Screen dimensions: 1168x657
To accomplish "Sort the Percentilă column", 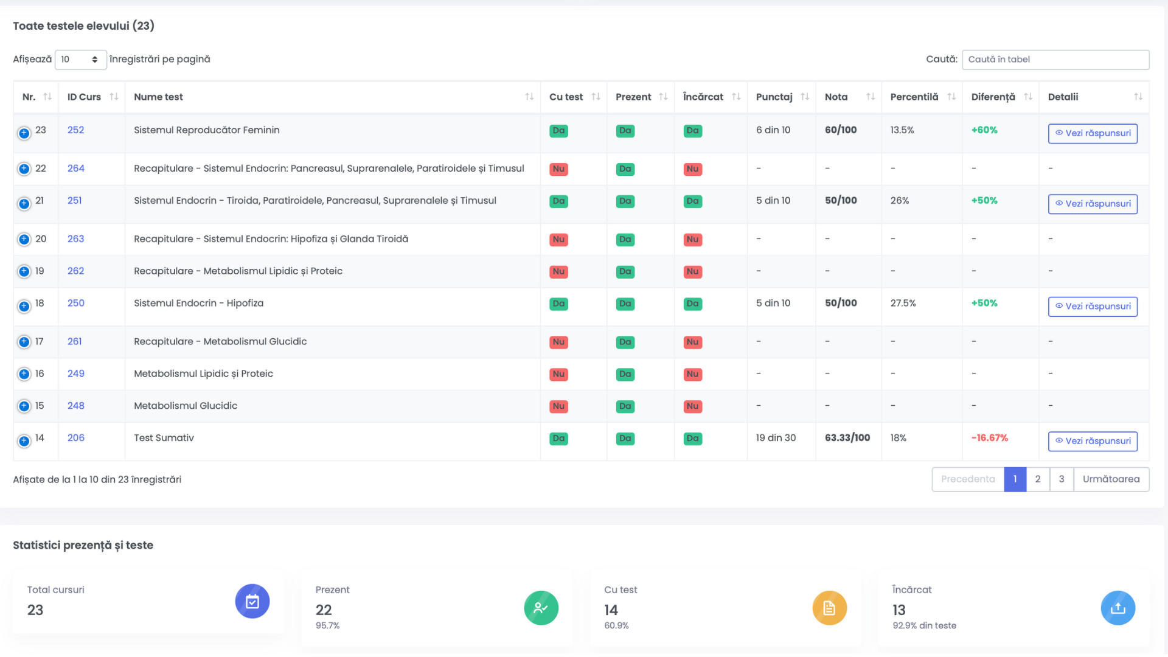I will [952, 96].
